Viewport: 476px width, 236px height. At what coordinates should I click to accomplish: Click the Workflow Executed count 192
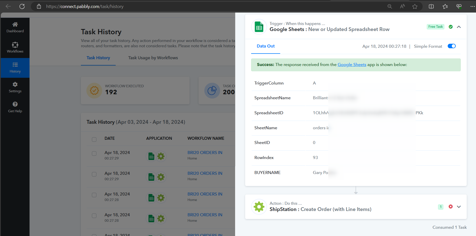pos(111,92)
